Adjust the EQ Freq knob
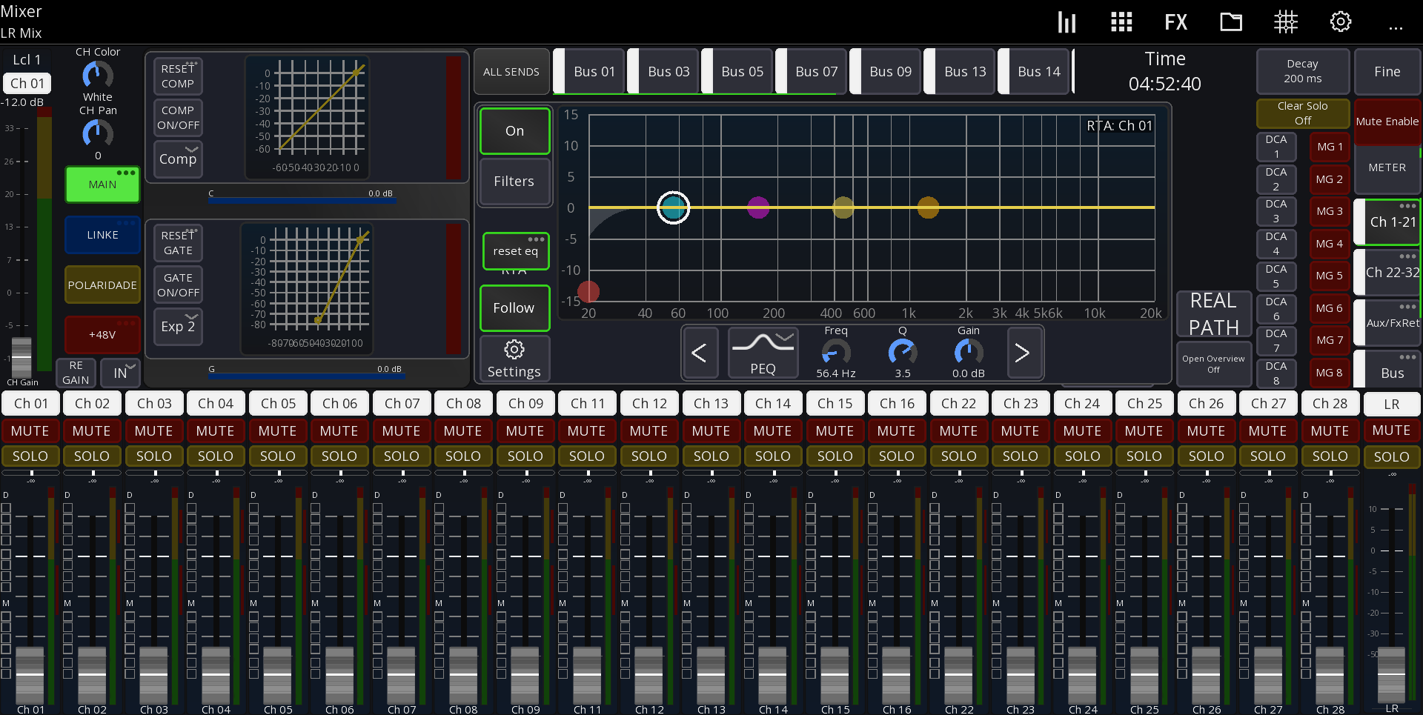 point(836,353)
